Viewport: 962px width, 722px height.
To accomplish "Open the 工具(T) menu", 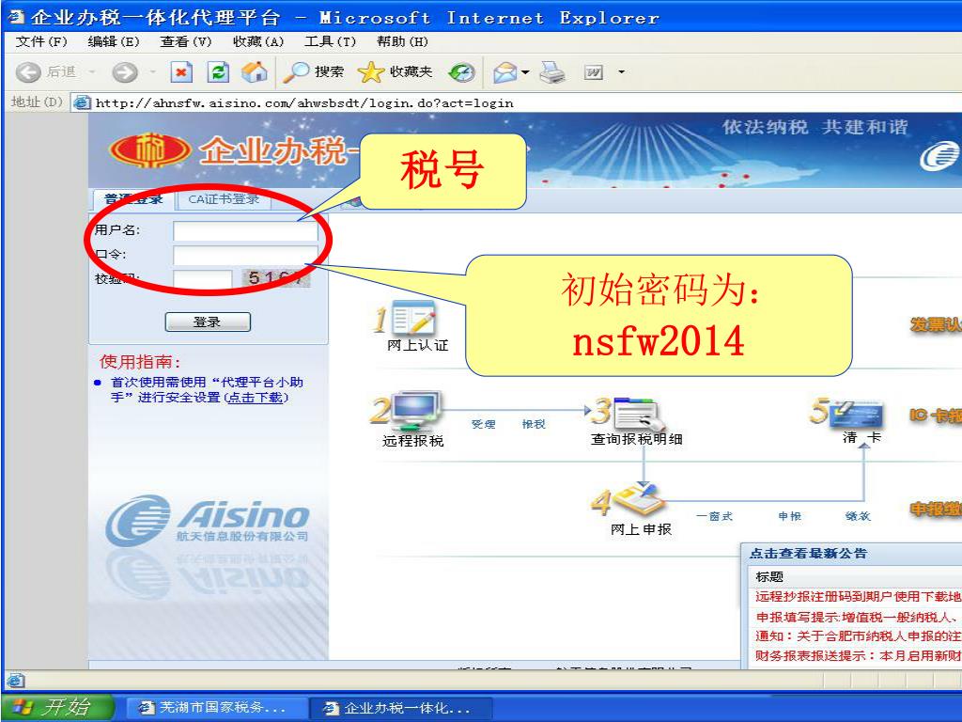I will pyautogui.click(x=330, y=41).
